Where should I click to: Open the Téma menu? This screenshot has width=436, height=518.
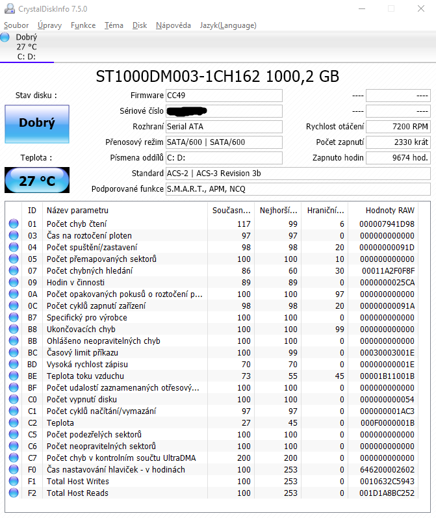(x=114, y=25)
